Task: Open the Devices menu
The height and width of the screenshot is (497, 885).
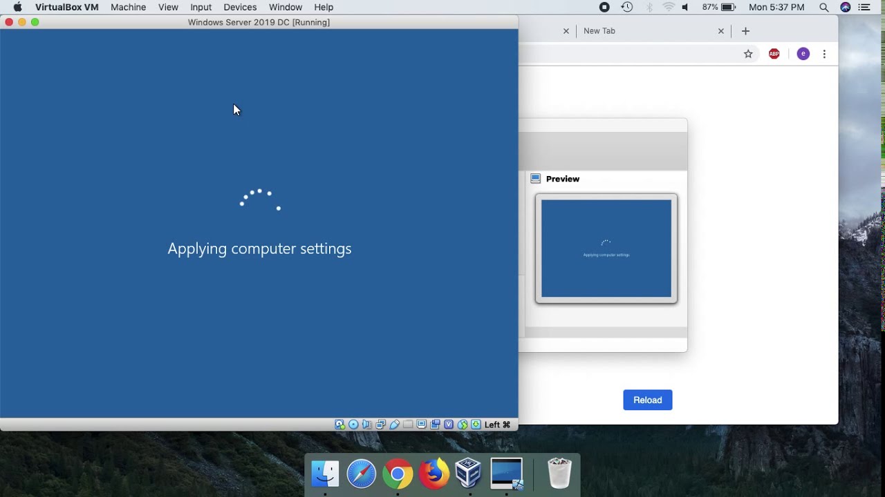Action: [240, 7]
